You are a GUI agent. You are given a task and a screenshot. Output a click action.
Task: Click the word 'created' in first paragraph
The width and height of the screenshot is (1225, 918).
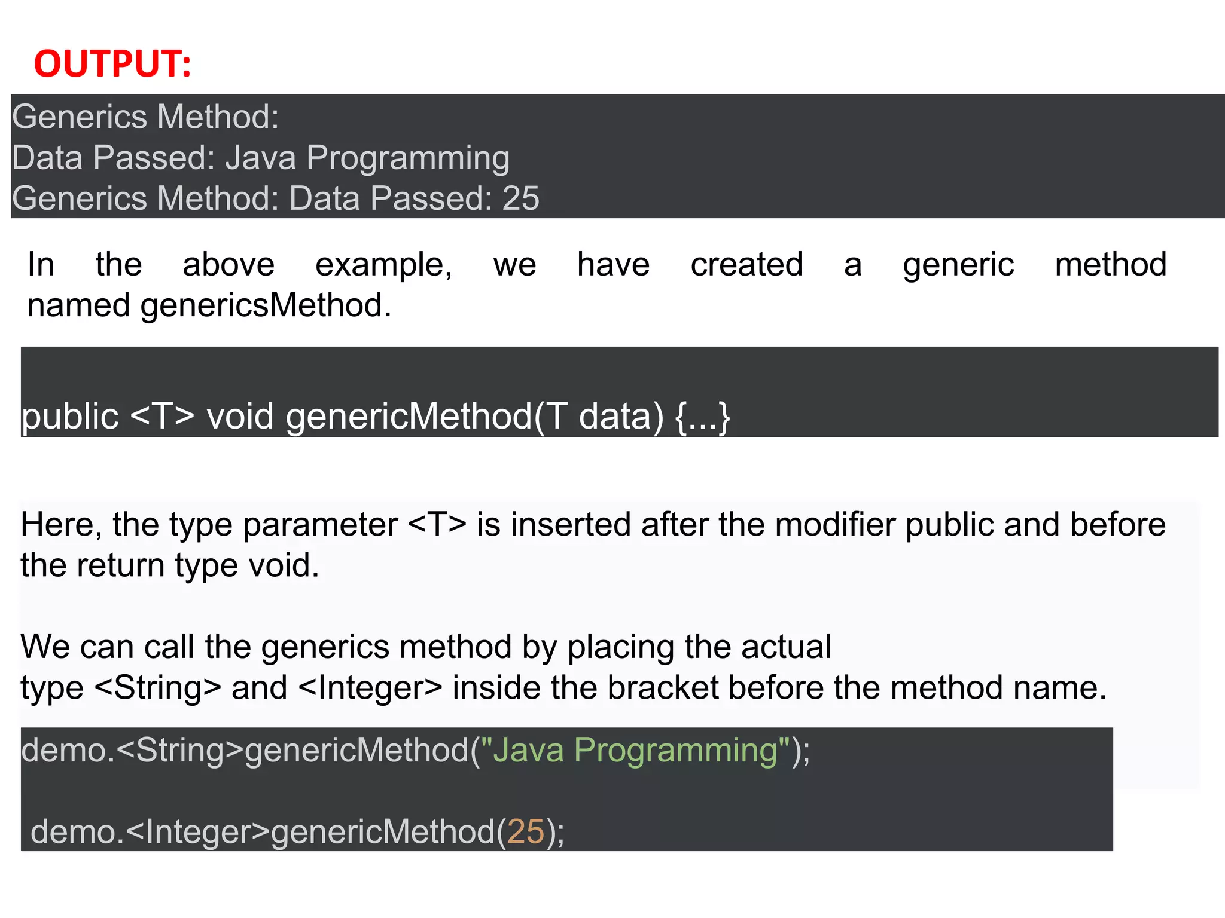click(x=746, y=265)
